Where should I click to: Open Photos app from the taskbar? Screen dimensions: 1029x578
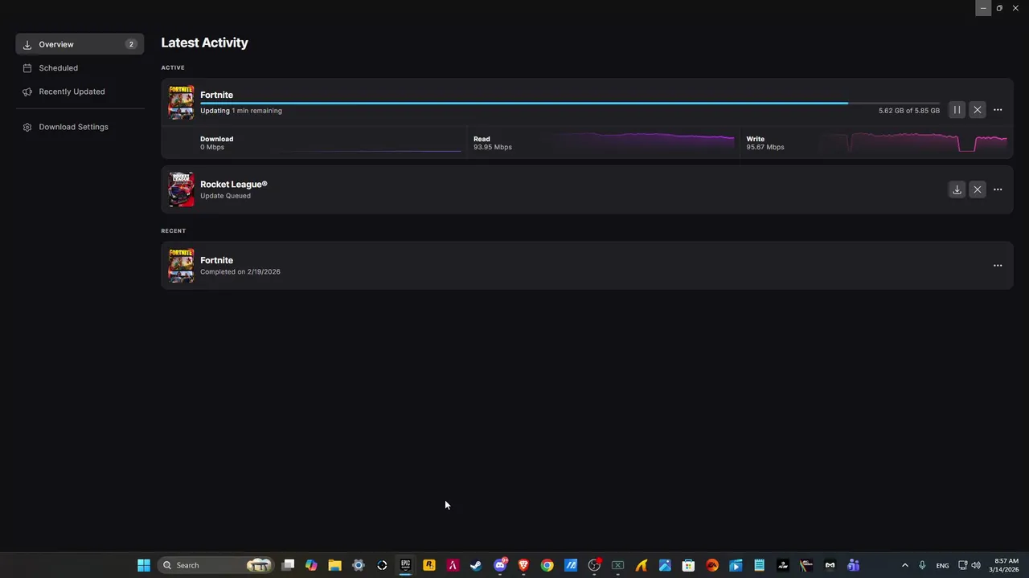pos(665,565)
